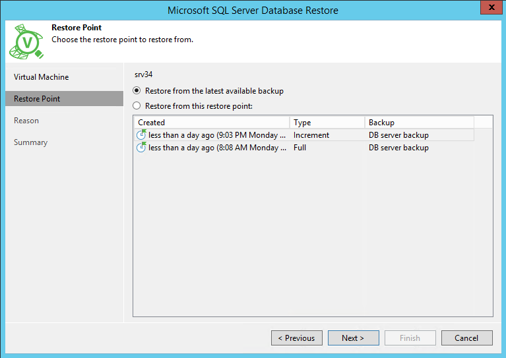Select 'Restore from this restore point' option
The height and width of the screenshot is (358, 506).
pyautogui.click(x=137, y=106)
